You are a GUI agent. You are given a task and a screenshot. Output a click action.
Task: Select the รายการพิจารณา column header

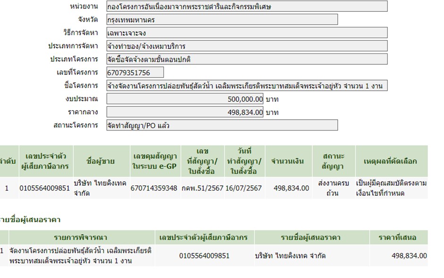point(82,237)
